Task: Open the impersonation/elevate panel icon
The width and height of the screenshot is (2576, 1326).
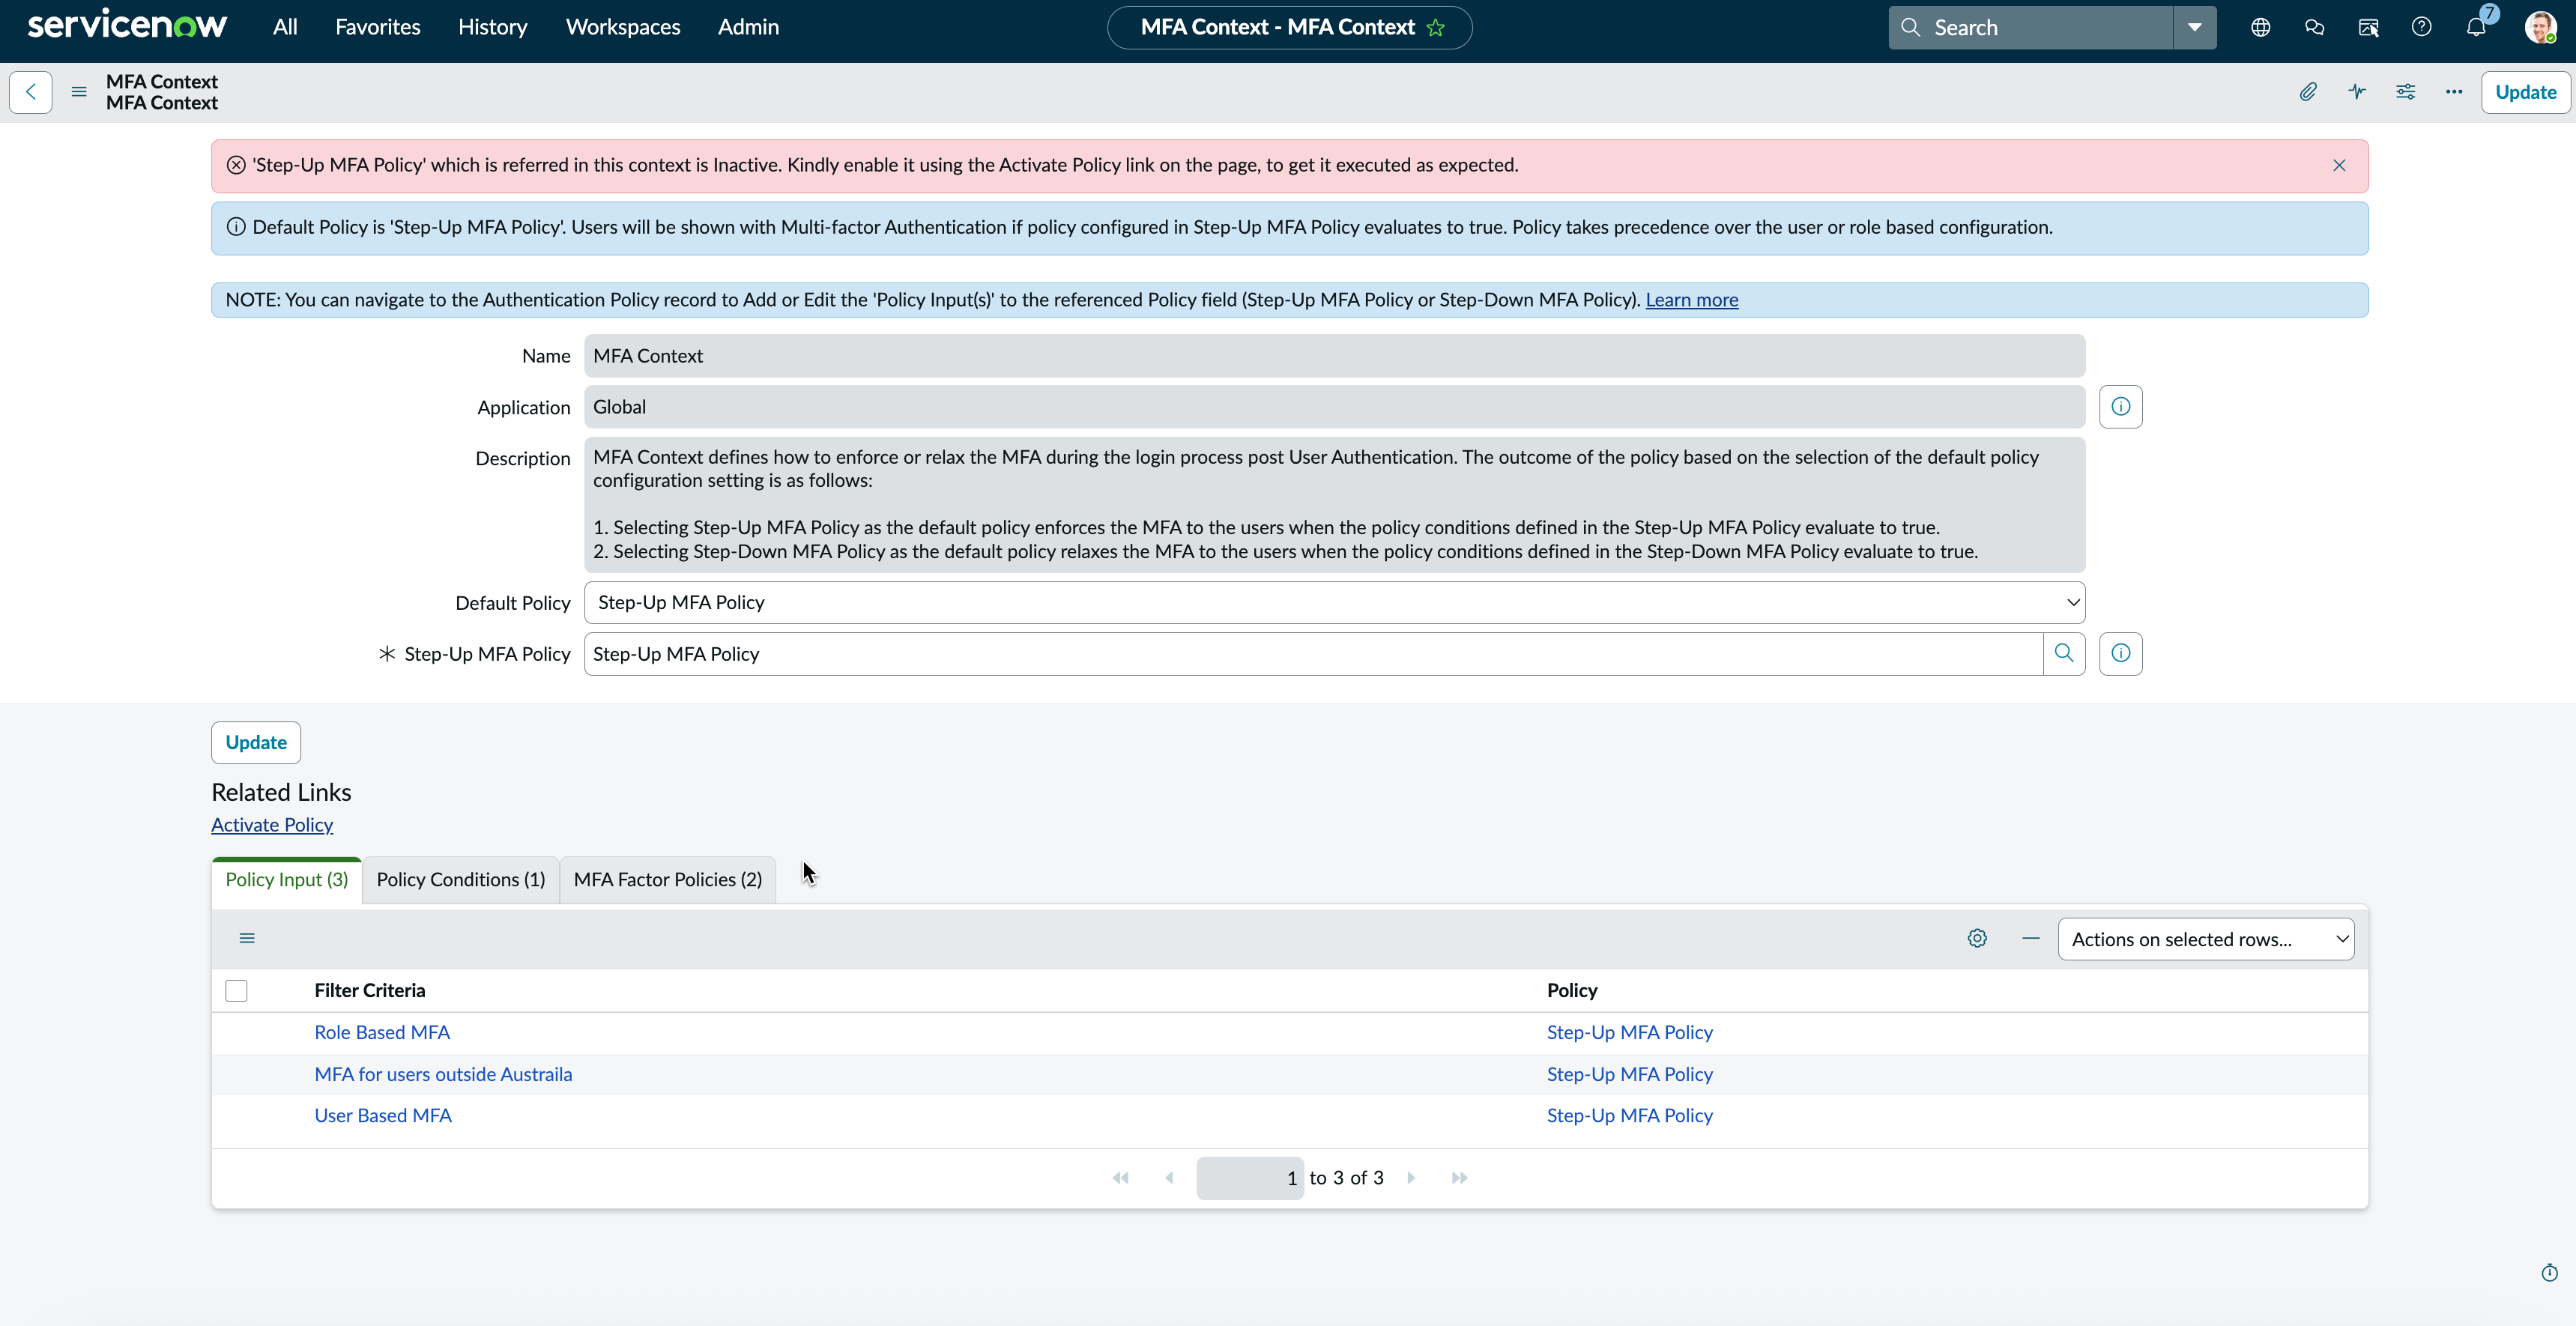Action: pyautogui.click(x=2368, y=27)
